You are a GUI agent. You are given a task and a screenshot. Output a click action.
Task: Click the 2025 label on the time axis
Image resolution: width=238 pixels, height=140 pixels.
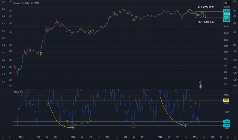pyautogui.click(x=177, y=137)
